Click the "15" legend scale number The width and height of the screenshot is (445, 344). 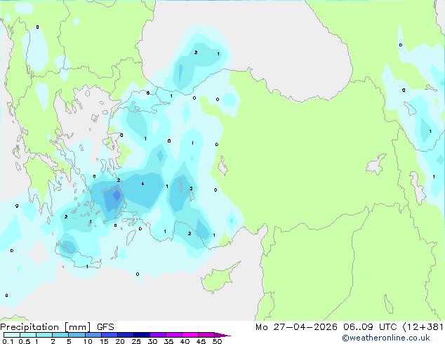pos(104,341)
